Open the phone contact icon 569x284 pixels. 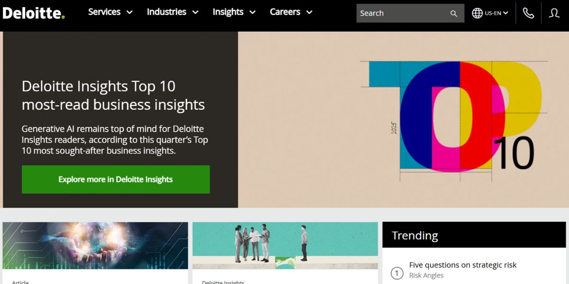click(x=528, y=13)
